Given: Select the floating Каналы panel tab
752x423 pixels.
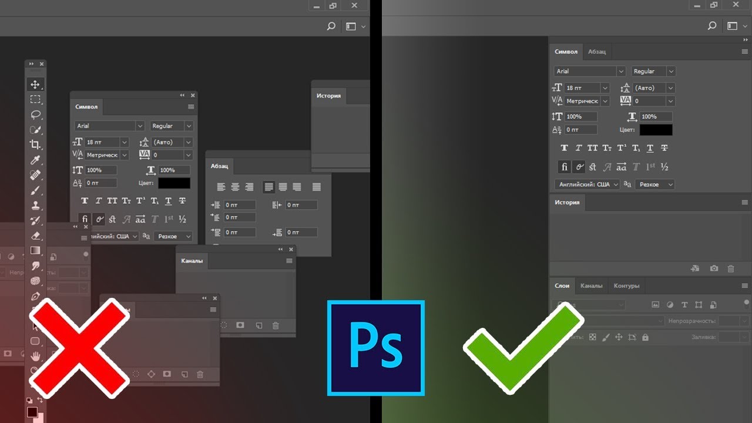Looking at the screenshot, I should 192,261.
